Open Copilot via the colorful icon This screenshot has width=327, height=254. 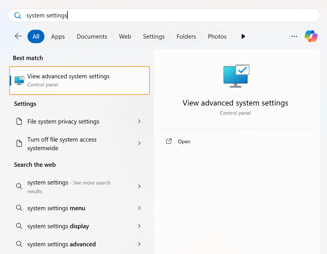click(311, 36)
